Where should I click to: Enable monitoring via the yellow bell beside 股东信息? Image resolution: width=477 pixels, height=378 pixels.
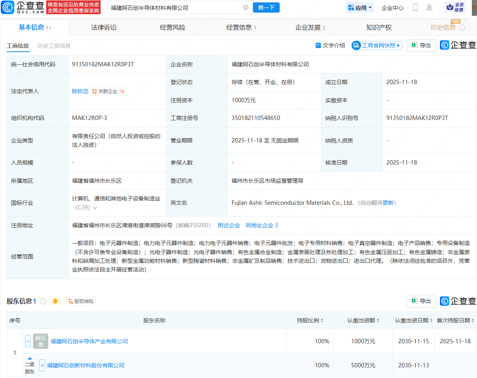(x=55, y=301)
